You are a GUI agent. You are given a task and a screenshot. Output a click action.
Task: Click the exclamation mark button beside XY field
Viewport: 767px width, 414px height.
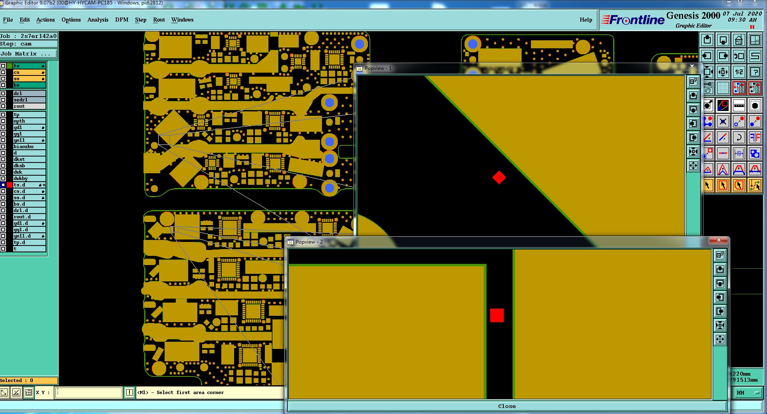(x=129, y=392)
